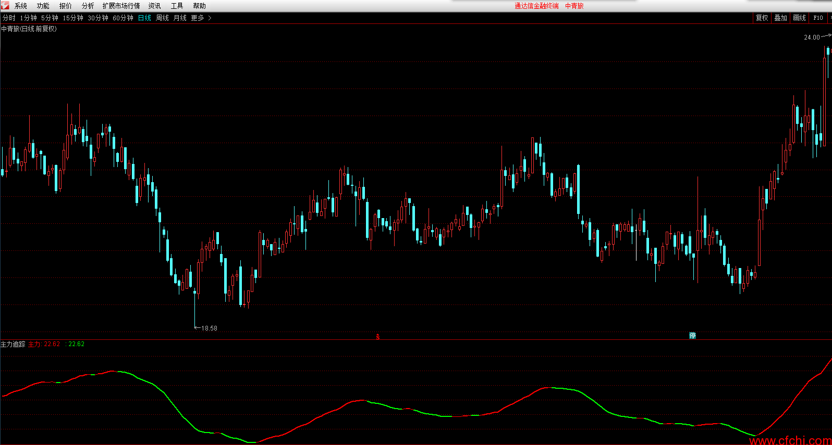This screenshot has height=445, width=832.
Task: Select the 日线 daily chart tab
Action: point(145,18)
